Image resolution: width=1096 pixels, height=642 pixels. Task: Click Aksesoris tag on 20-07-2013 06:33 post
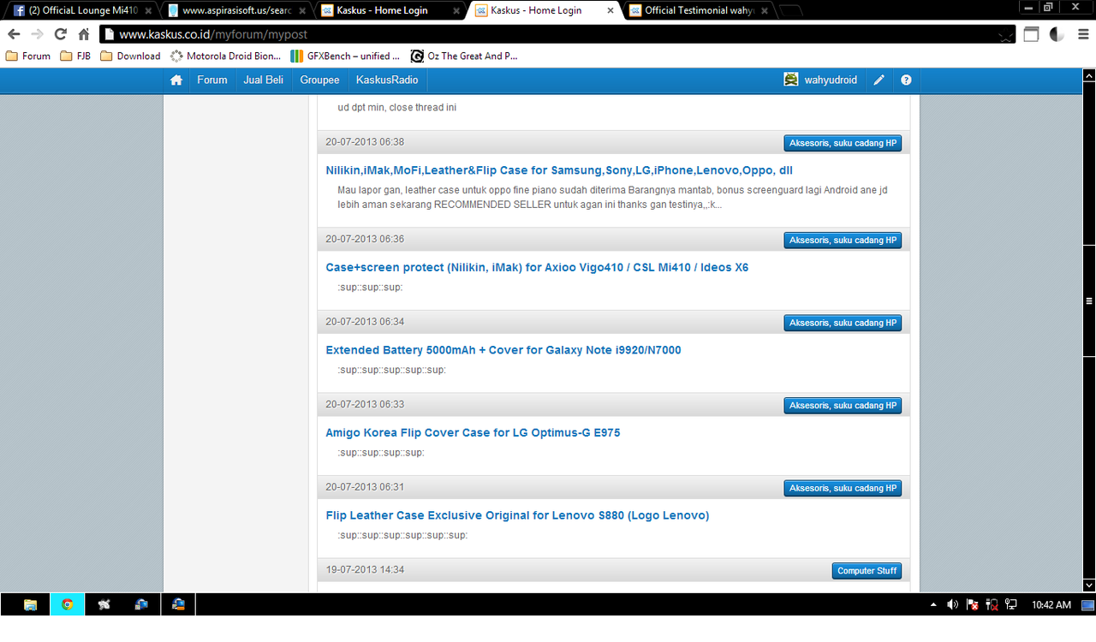[843, 406]
